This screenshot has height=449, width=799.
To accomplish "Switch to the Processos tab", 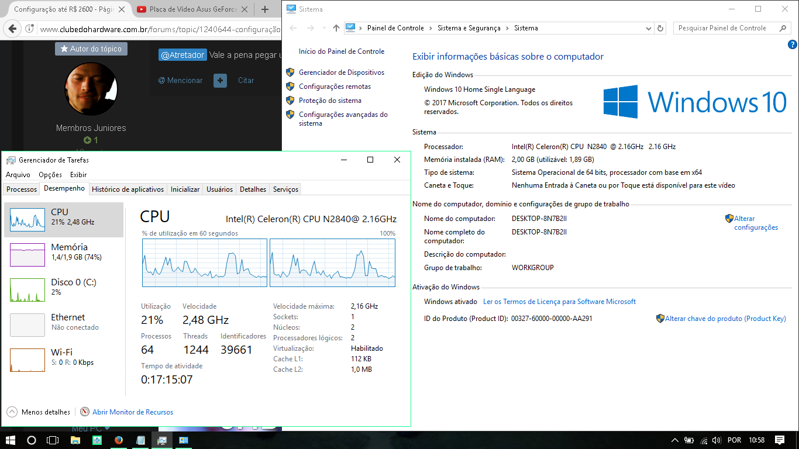I will pyautogui.click(x=22, y=189).
